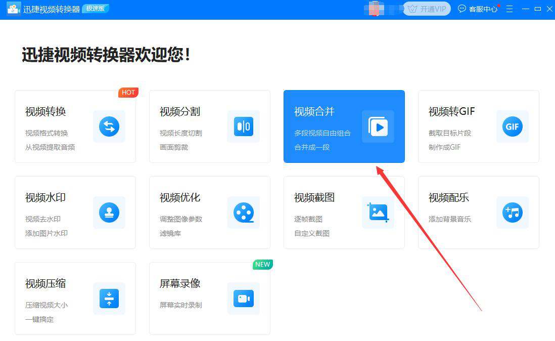Open the 屏幕录像 card title
The width and height of the screenshot is (555, 341).
click(180, 284)
